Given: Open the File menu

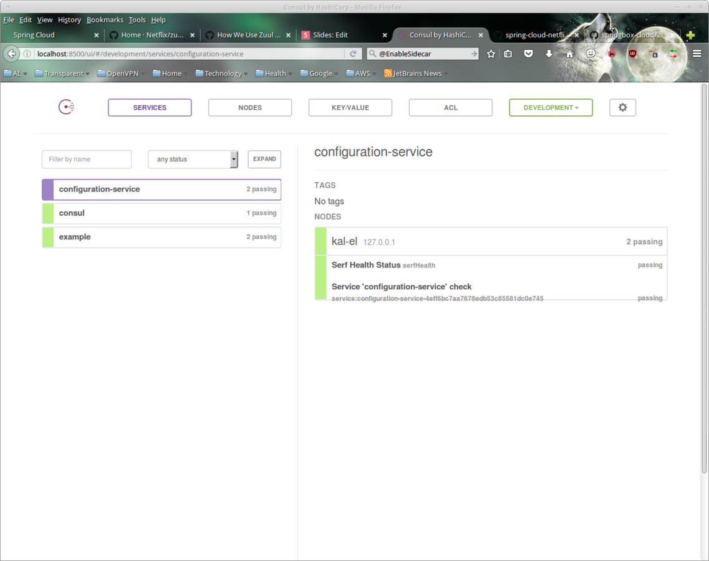Looking at the screenshot, I should [9, 20].
